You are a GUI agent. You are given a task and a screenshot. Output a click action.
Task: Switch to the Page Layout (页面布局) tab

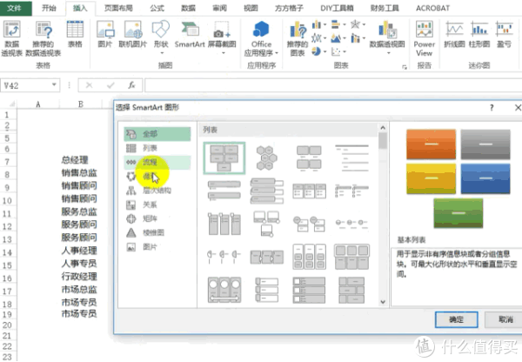118,8
